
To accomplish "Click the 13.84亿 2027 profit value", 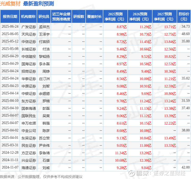I will (x=170, y=42).
